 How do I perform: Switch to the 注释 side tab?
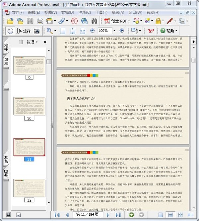pyautogui.click(x=6, y=173)
